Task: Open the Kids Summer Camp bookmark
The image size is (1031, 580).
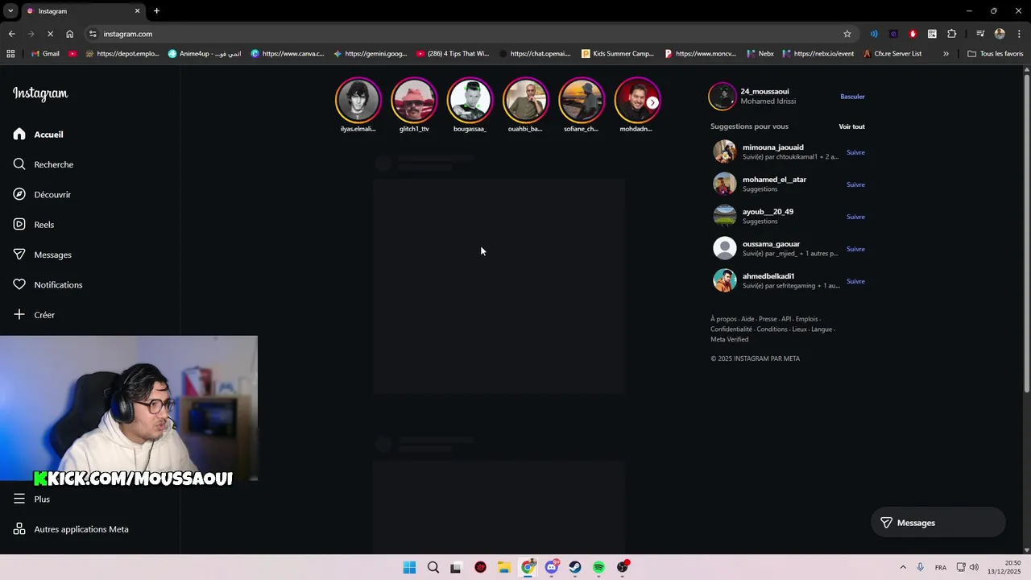Action: point(618,54)
